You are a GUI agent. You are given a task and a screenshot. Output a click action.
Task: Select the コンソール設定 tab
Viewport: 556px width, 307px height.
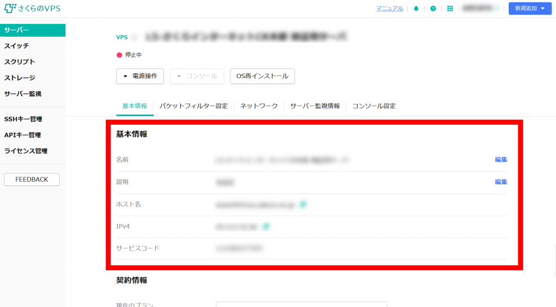click(374, 106)
